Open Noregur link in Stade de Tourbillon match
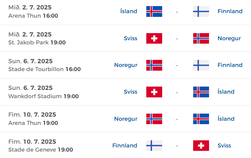 pyautogui.click(x=126, y=65)
